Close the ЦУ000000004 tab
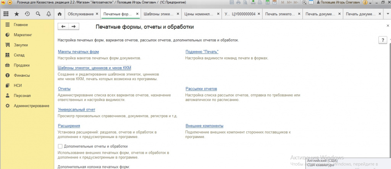391x169 pixels. [x=259, y=14]
